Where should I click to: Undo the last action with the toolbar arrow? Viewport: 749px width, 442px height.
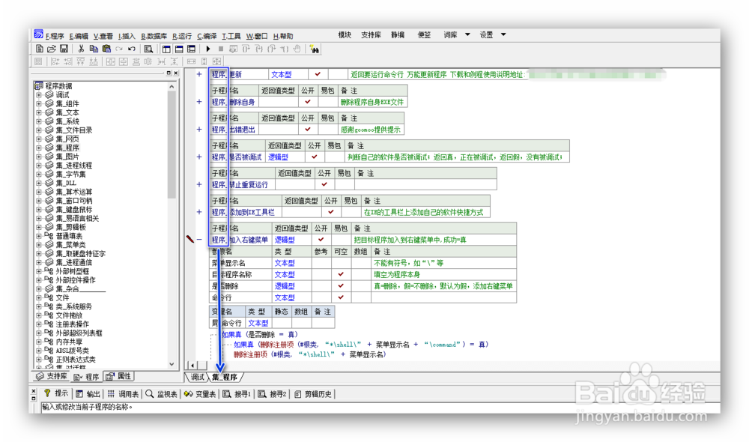click(131, 49)
